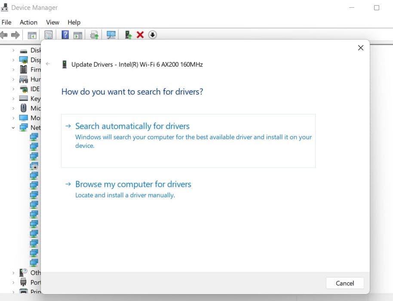Open the View menu
Viewport: 393px width, 301px height.
pyautogui.click(x=52, y=22)
